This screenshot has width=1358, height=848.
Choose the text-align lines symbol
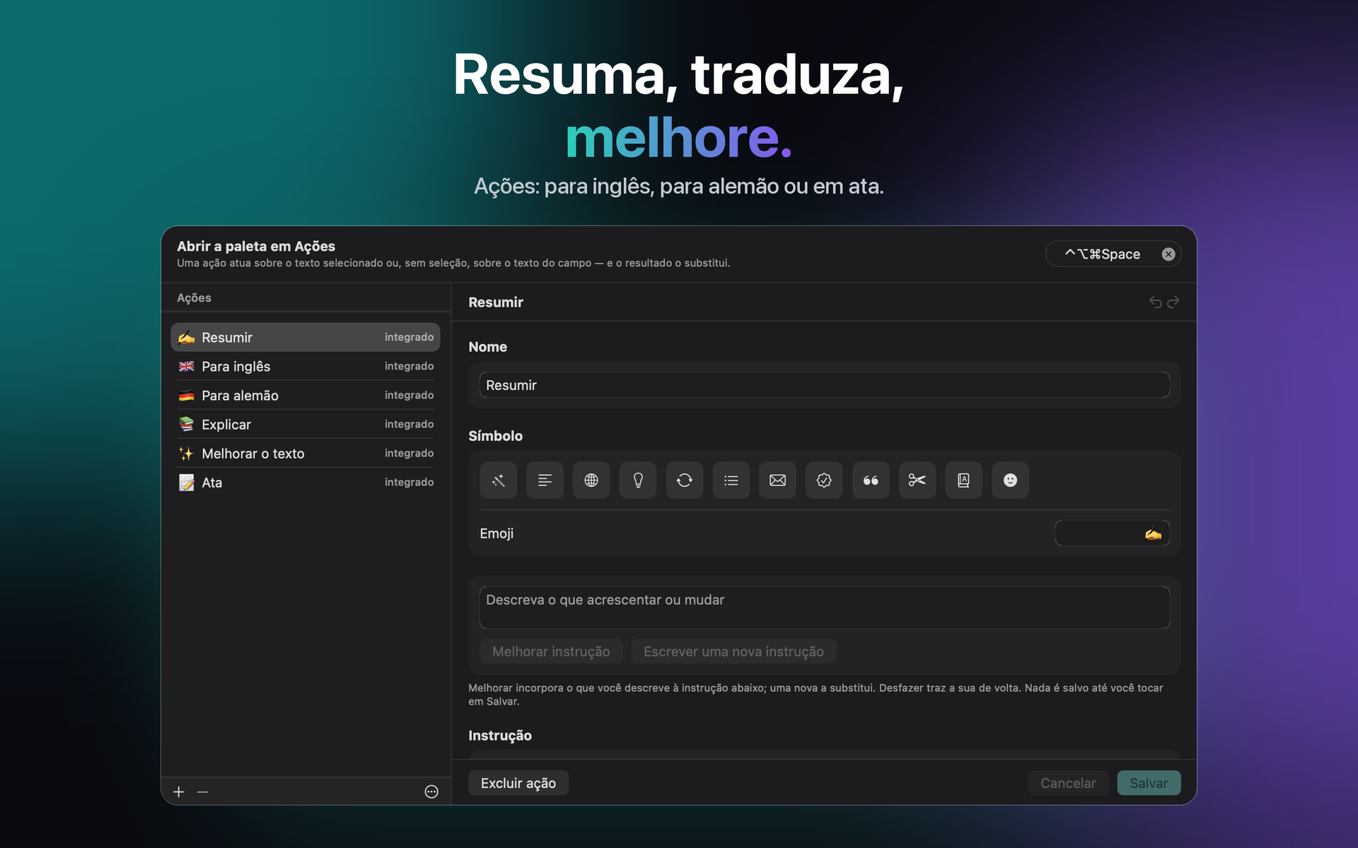coord(545,481)
